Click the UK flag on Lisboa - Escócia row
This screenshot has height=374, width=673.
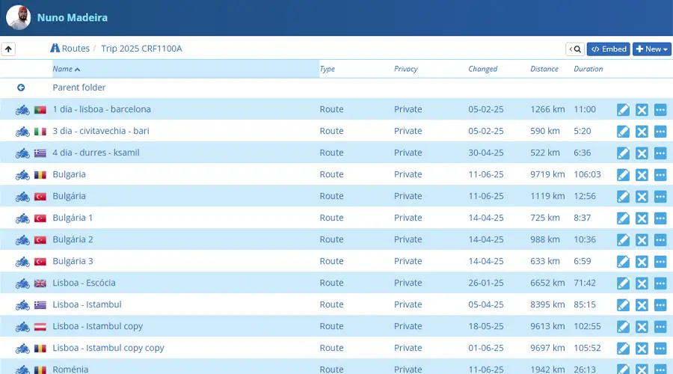40,283
